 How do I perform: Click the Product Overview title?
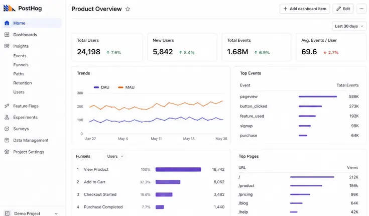pos(96,9)
